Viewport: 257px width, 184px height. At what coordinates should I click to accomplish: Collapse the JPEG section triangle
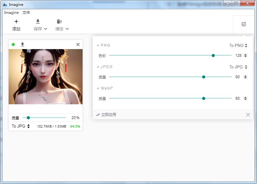[98, 67]
